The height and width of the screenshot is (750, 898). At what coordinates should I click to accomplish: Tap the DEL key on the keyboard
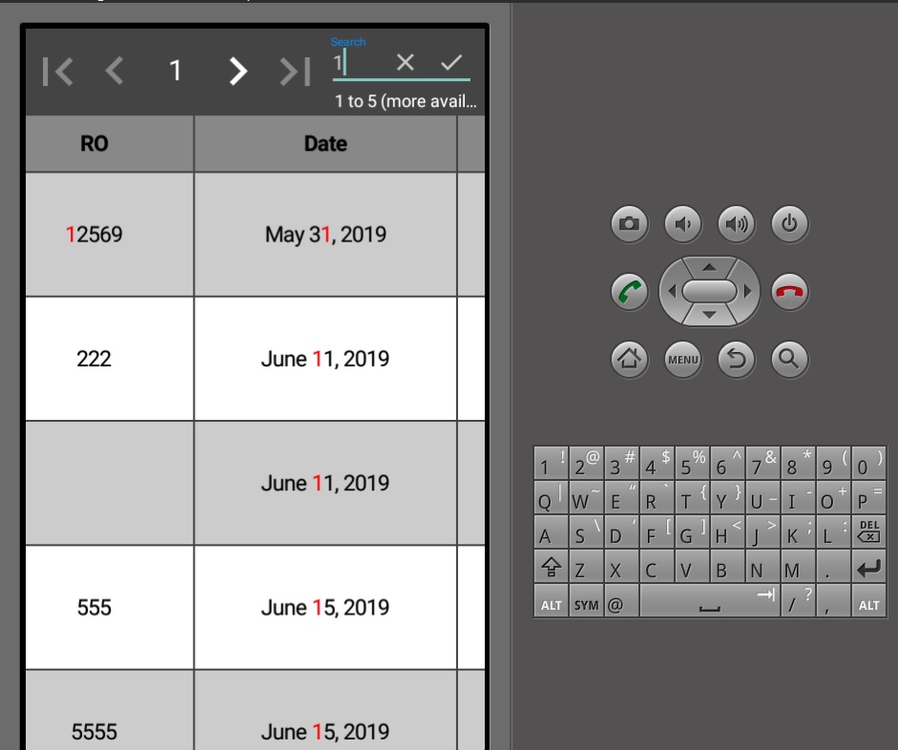(x=868, y=531)
